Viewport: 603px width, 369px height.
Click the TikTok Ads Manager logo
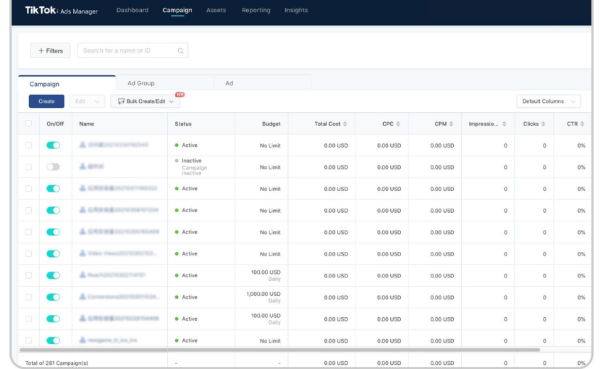point(61,11)
